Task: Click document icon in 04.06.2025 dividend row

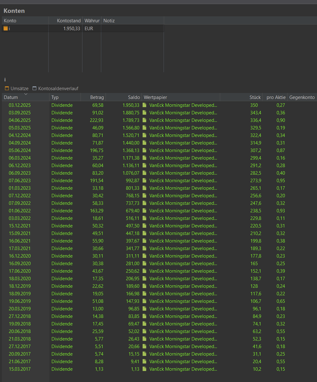Action: [x=145, y=120]
